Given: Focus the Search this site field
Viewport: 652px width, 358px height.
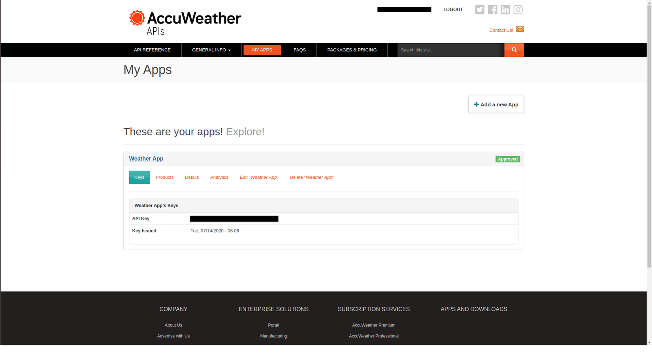Looking at the screenshot, I should [x=451, y=50].
